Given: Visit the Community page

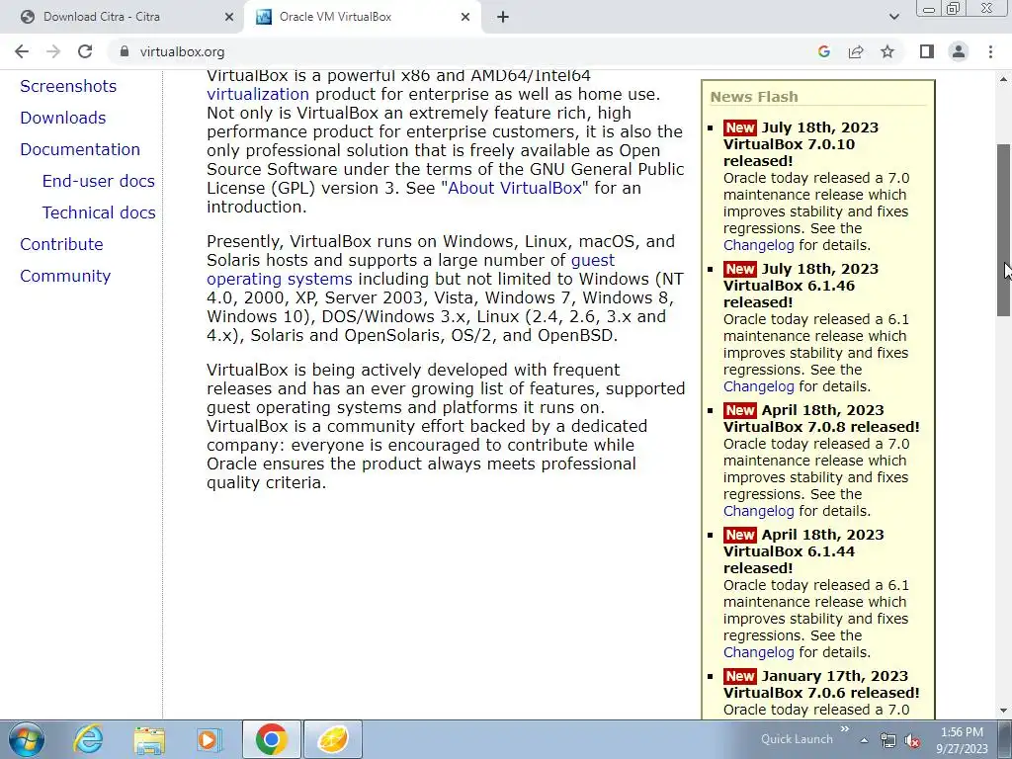Looking at the screenshot, I should 66,277.
